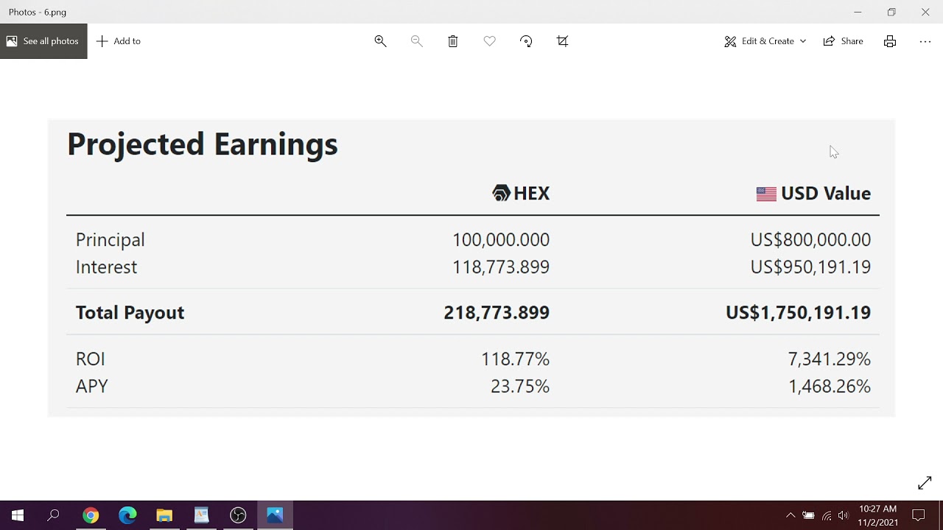Click the USD Value column header
943x530 pixels.
[813, 194]
